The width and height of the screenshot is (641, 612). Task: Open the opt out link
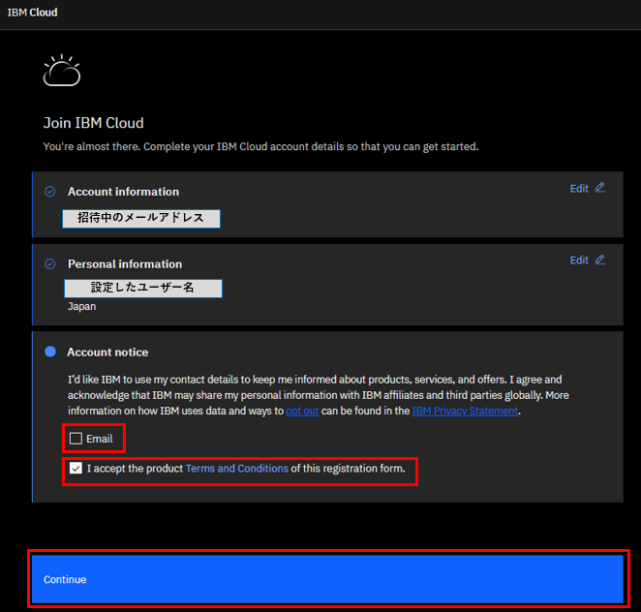tap(302, 411)
